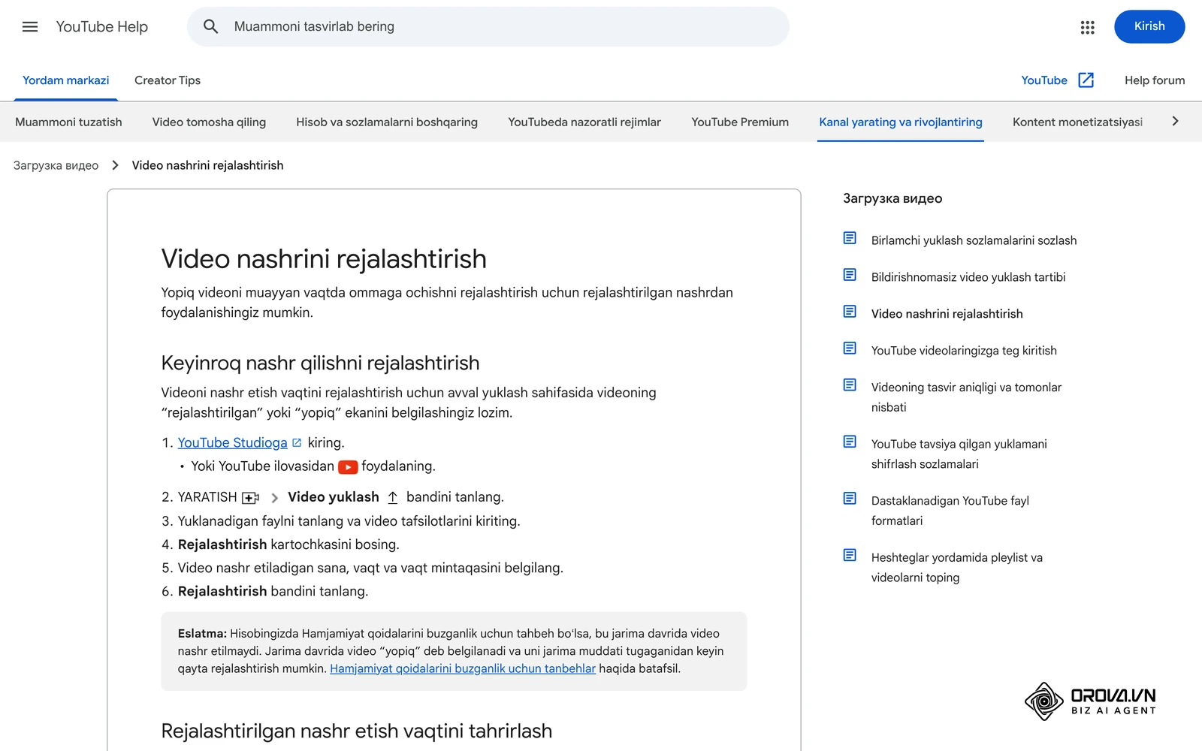
Task: Click the document icon beside Birlamchi yuklash sozlamalarini sozlash
Action: pos(850,238)
